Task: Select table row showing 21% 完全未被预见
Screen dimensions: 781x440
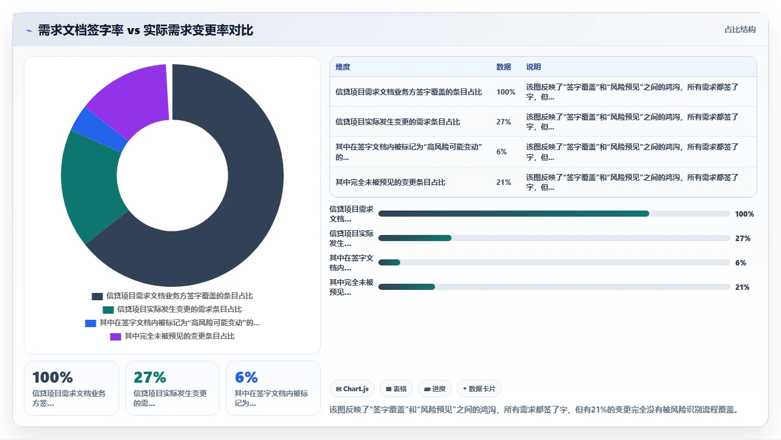Action: (543, 182)
